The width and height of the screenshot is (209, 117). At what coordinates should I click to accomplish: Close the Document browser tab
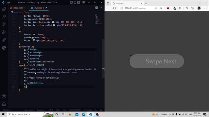pos(141,3)
